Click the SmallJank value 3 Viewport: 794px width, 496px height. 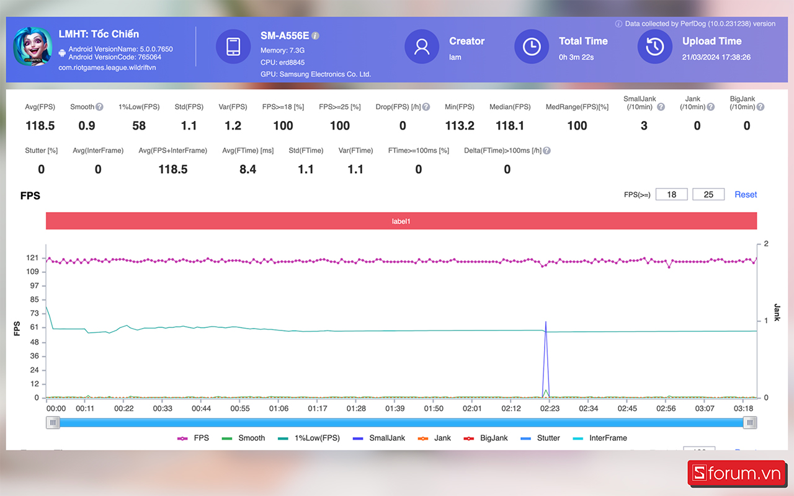click(644, 126)
